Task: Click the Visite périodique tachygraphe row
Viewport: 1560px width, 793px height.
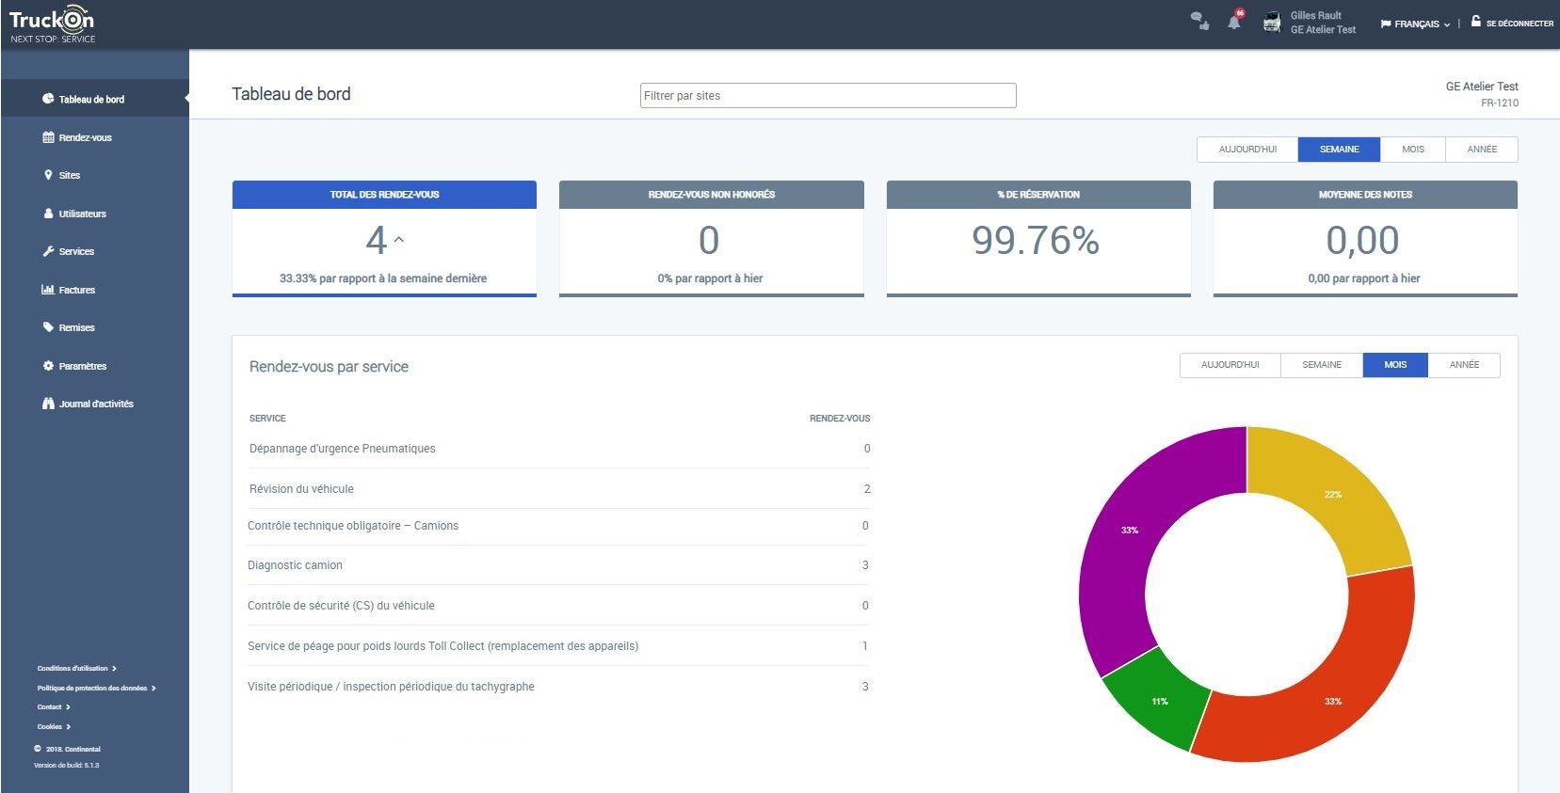Action: point(559,687)
